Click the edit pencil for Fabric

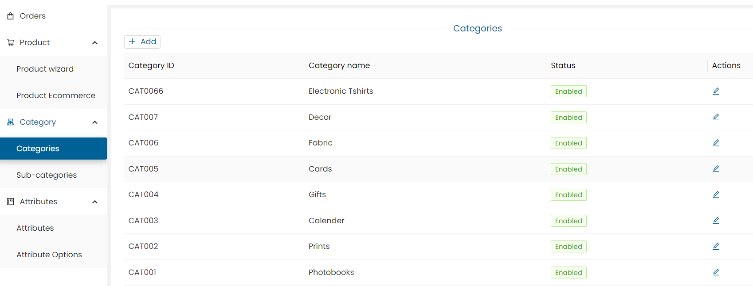716,143
